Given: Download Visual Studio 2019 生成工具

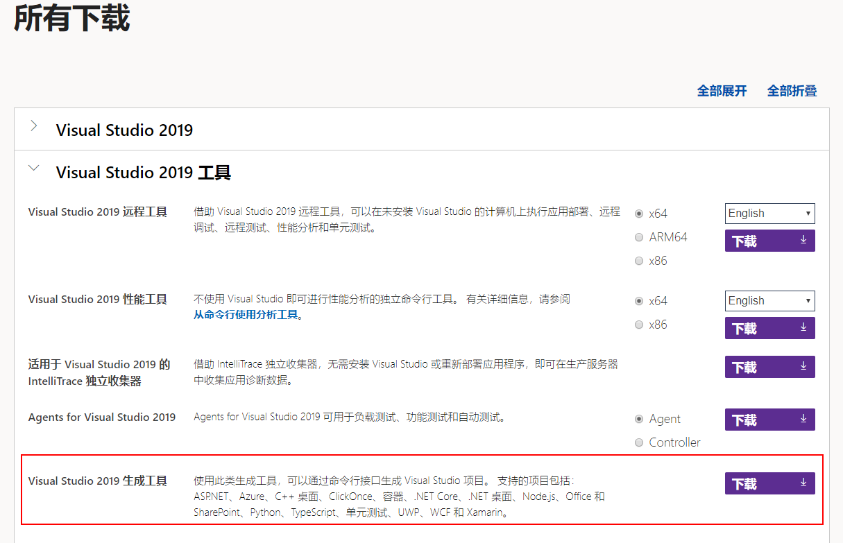Looking at the screenshot, I should coord(769,483).
